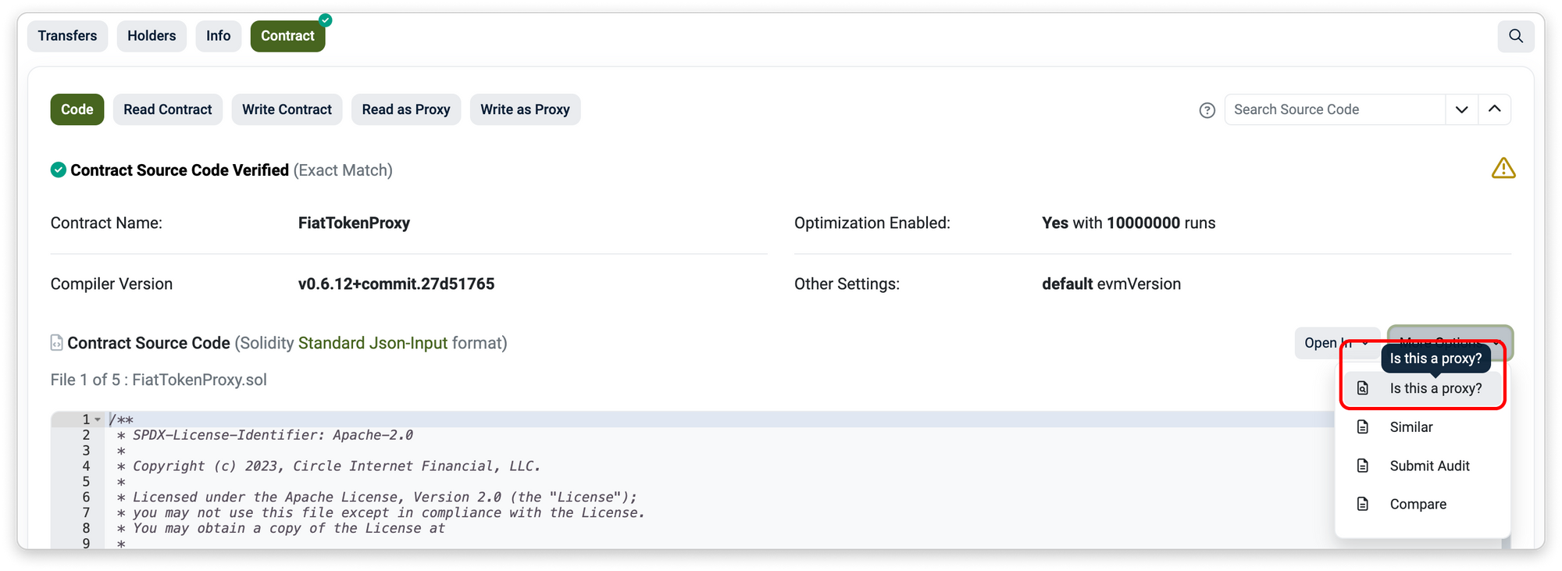Image resolution: width=1562 pixels, height=571 pixels.
Task: Choose Compare from the options menu
Action: [1418, 505]
